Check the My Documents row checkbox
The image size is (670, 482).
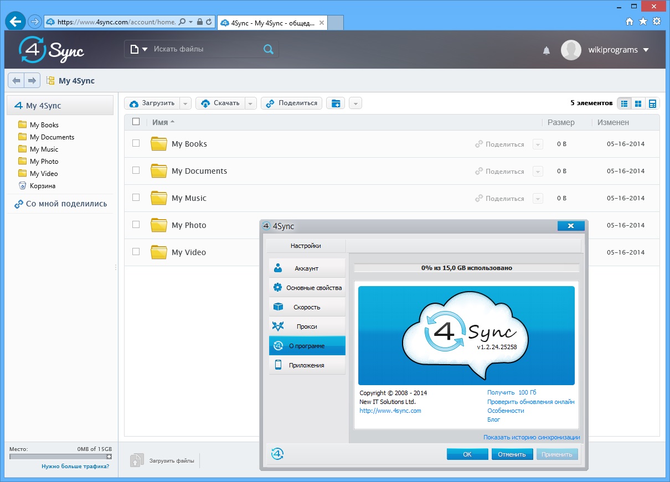tap(136, 170)
